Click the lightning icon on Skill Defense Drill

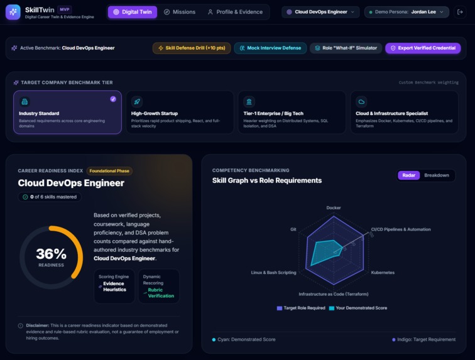coord(161,48)
